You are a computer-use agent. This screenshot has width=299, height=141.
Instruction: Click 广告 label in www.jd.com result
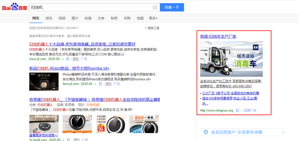pyautogui.click(x=84, y=59)
